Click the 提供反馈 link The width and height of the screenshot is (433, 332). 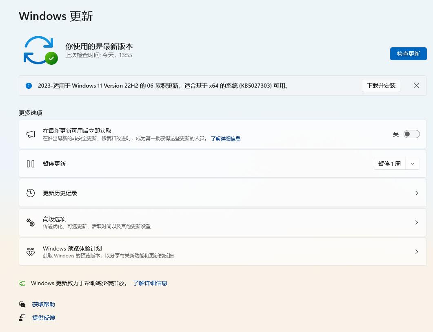click(43, 318)
